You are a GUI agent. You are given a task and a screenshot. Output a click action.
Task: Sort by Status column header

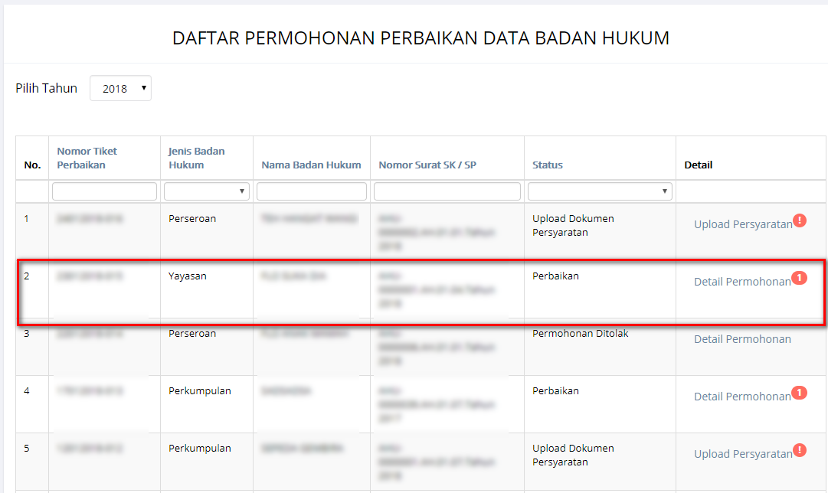coord(547,165)
